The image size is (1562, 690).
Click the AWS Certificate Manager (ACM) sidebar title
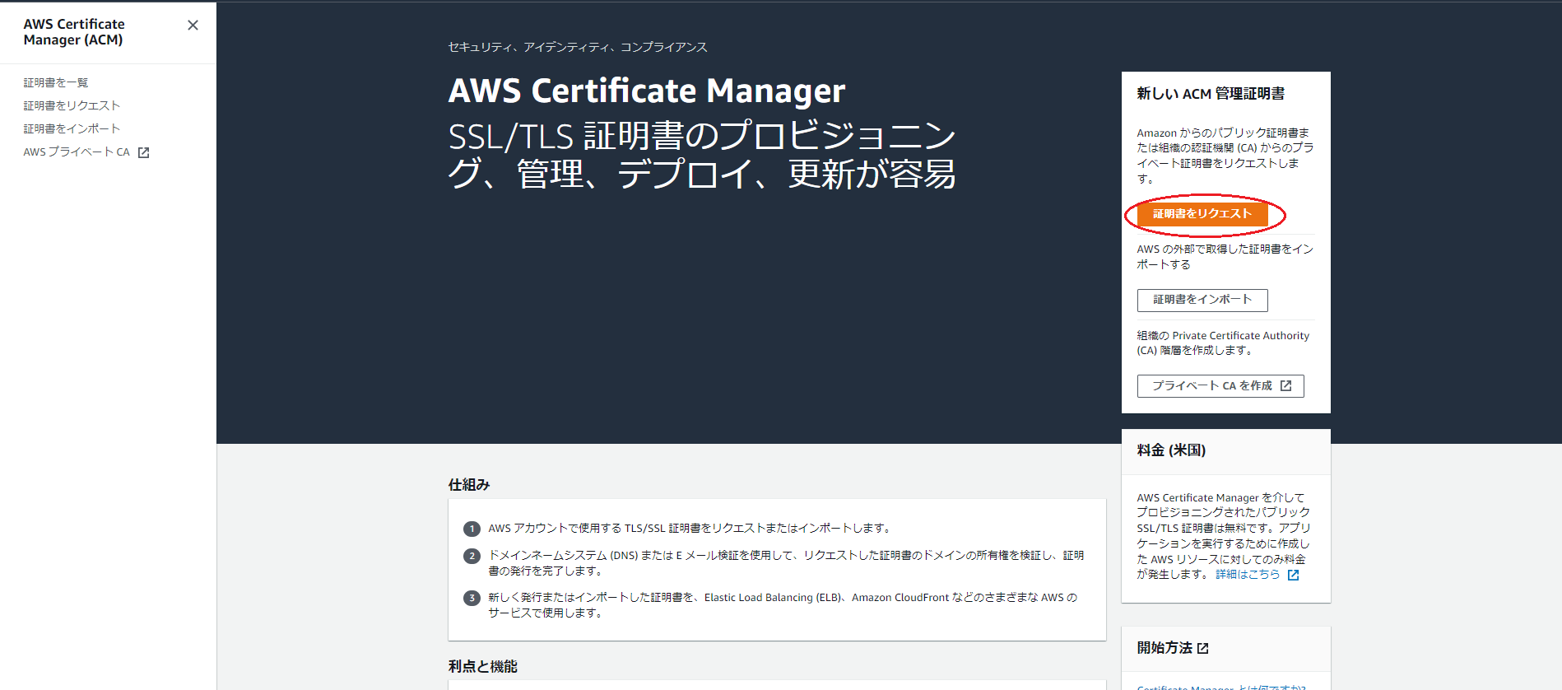[74, 32]
